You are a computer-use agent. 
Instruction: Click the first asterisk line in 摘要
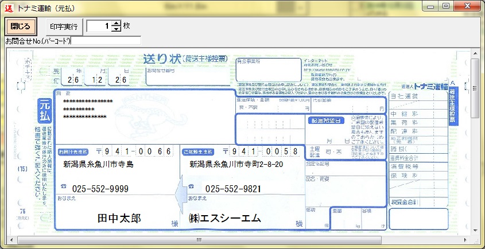point(88,102)
